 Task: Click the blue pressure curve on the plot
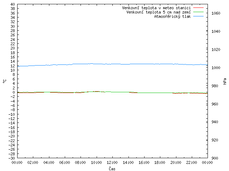(112, 64)
